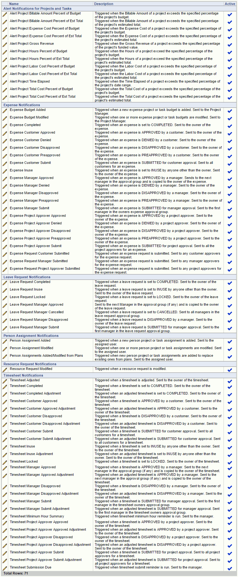The height and width of the screenshot is (577, 238).
Task: Select Timesheet Customer Submit Adjustment name
Action: (x=40, y=439)
